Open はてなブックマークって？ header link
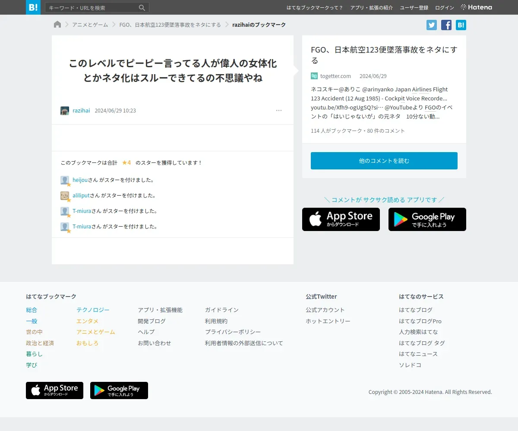Image resolution: width=518 pixels, height=431 pixels. [315, 8]
